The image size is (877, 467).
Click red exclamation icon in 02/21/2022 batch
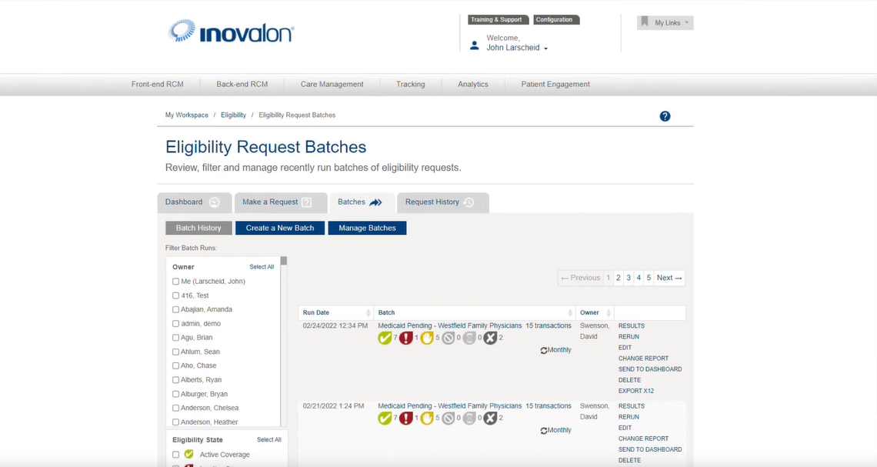pos(406,419)
